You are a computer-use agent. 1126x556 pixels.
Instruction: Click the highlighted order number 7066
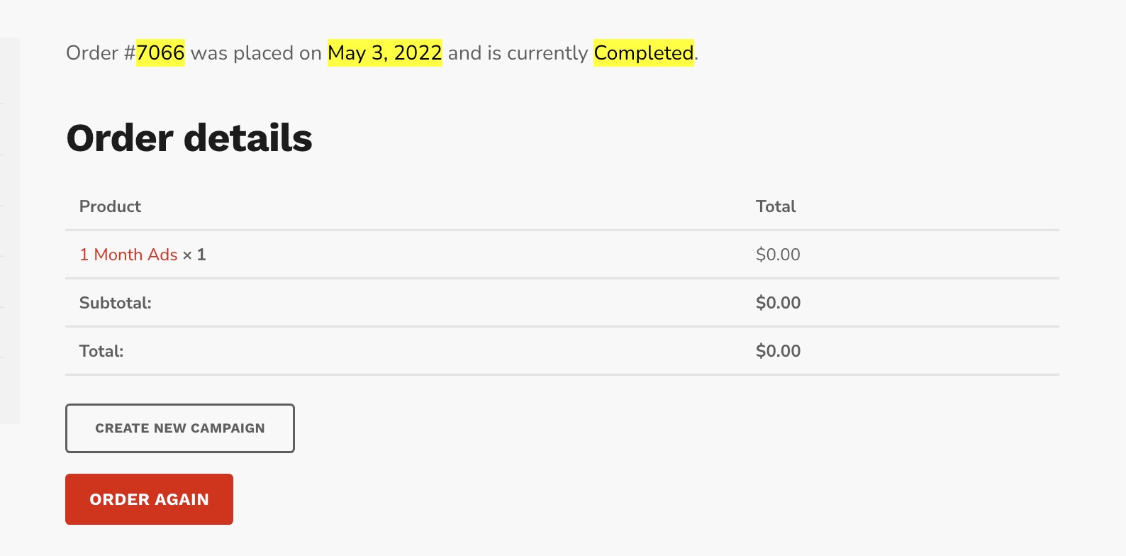pyautogui.click(x=160, y=52)
